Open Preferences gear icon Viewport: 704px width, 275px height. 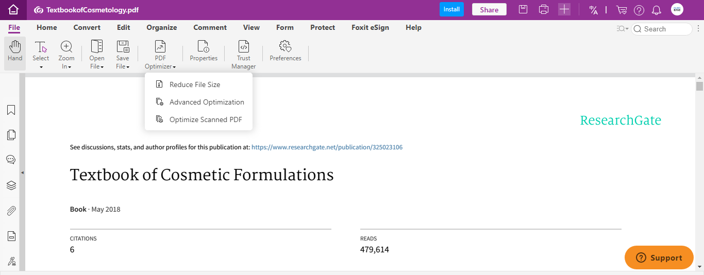point(285,51)
